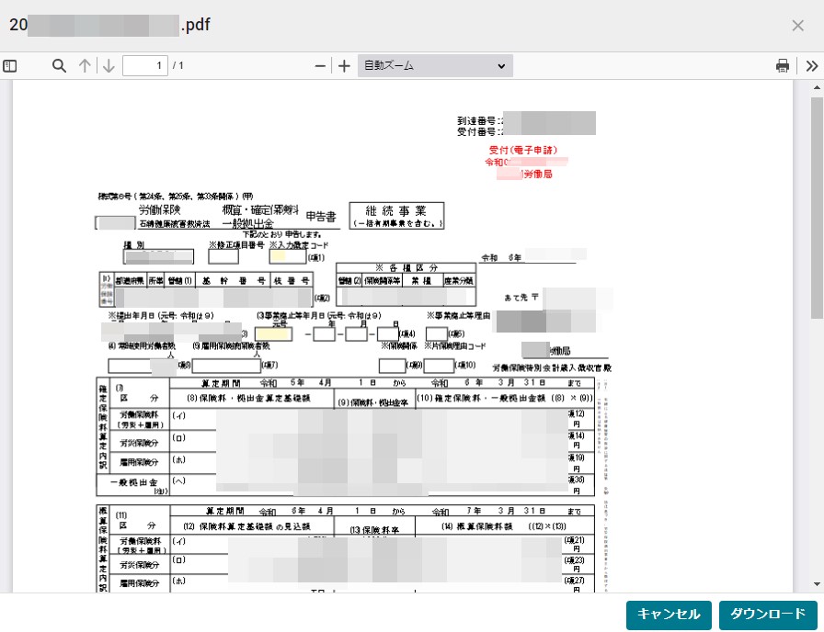Viewport: 824px width, 632px height.
Task: Click the scrollbar down arrow
Action: click(x=816, y=583)
